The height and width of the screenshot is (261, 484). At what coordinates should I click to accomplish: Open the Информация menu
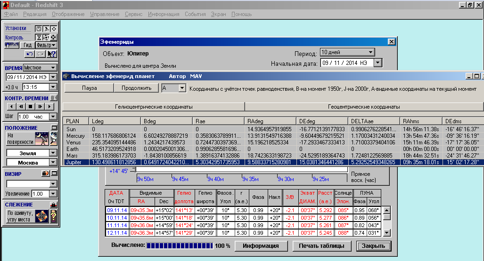click(163, 14)
